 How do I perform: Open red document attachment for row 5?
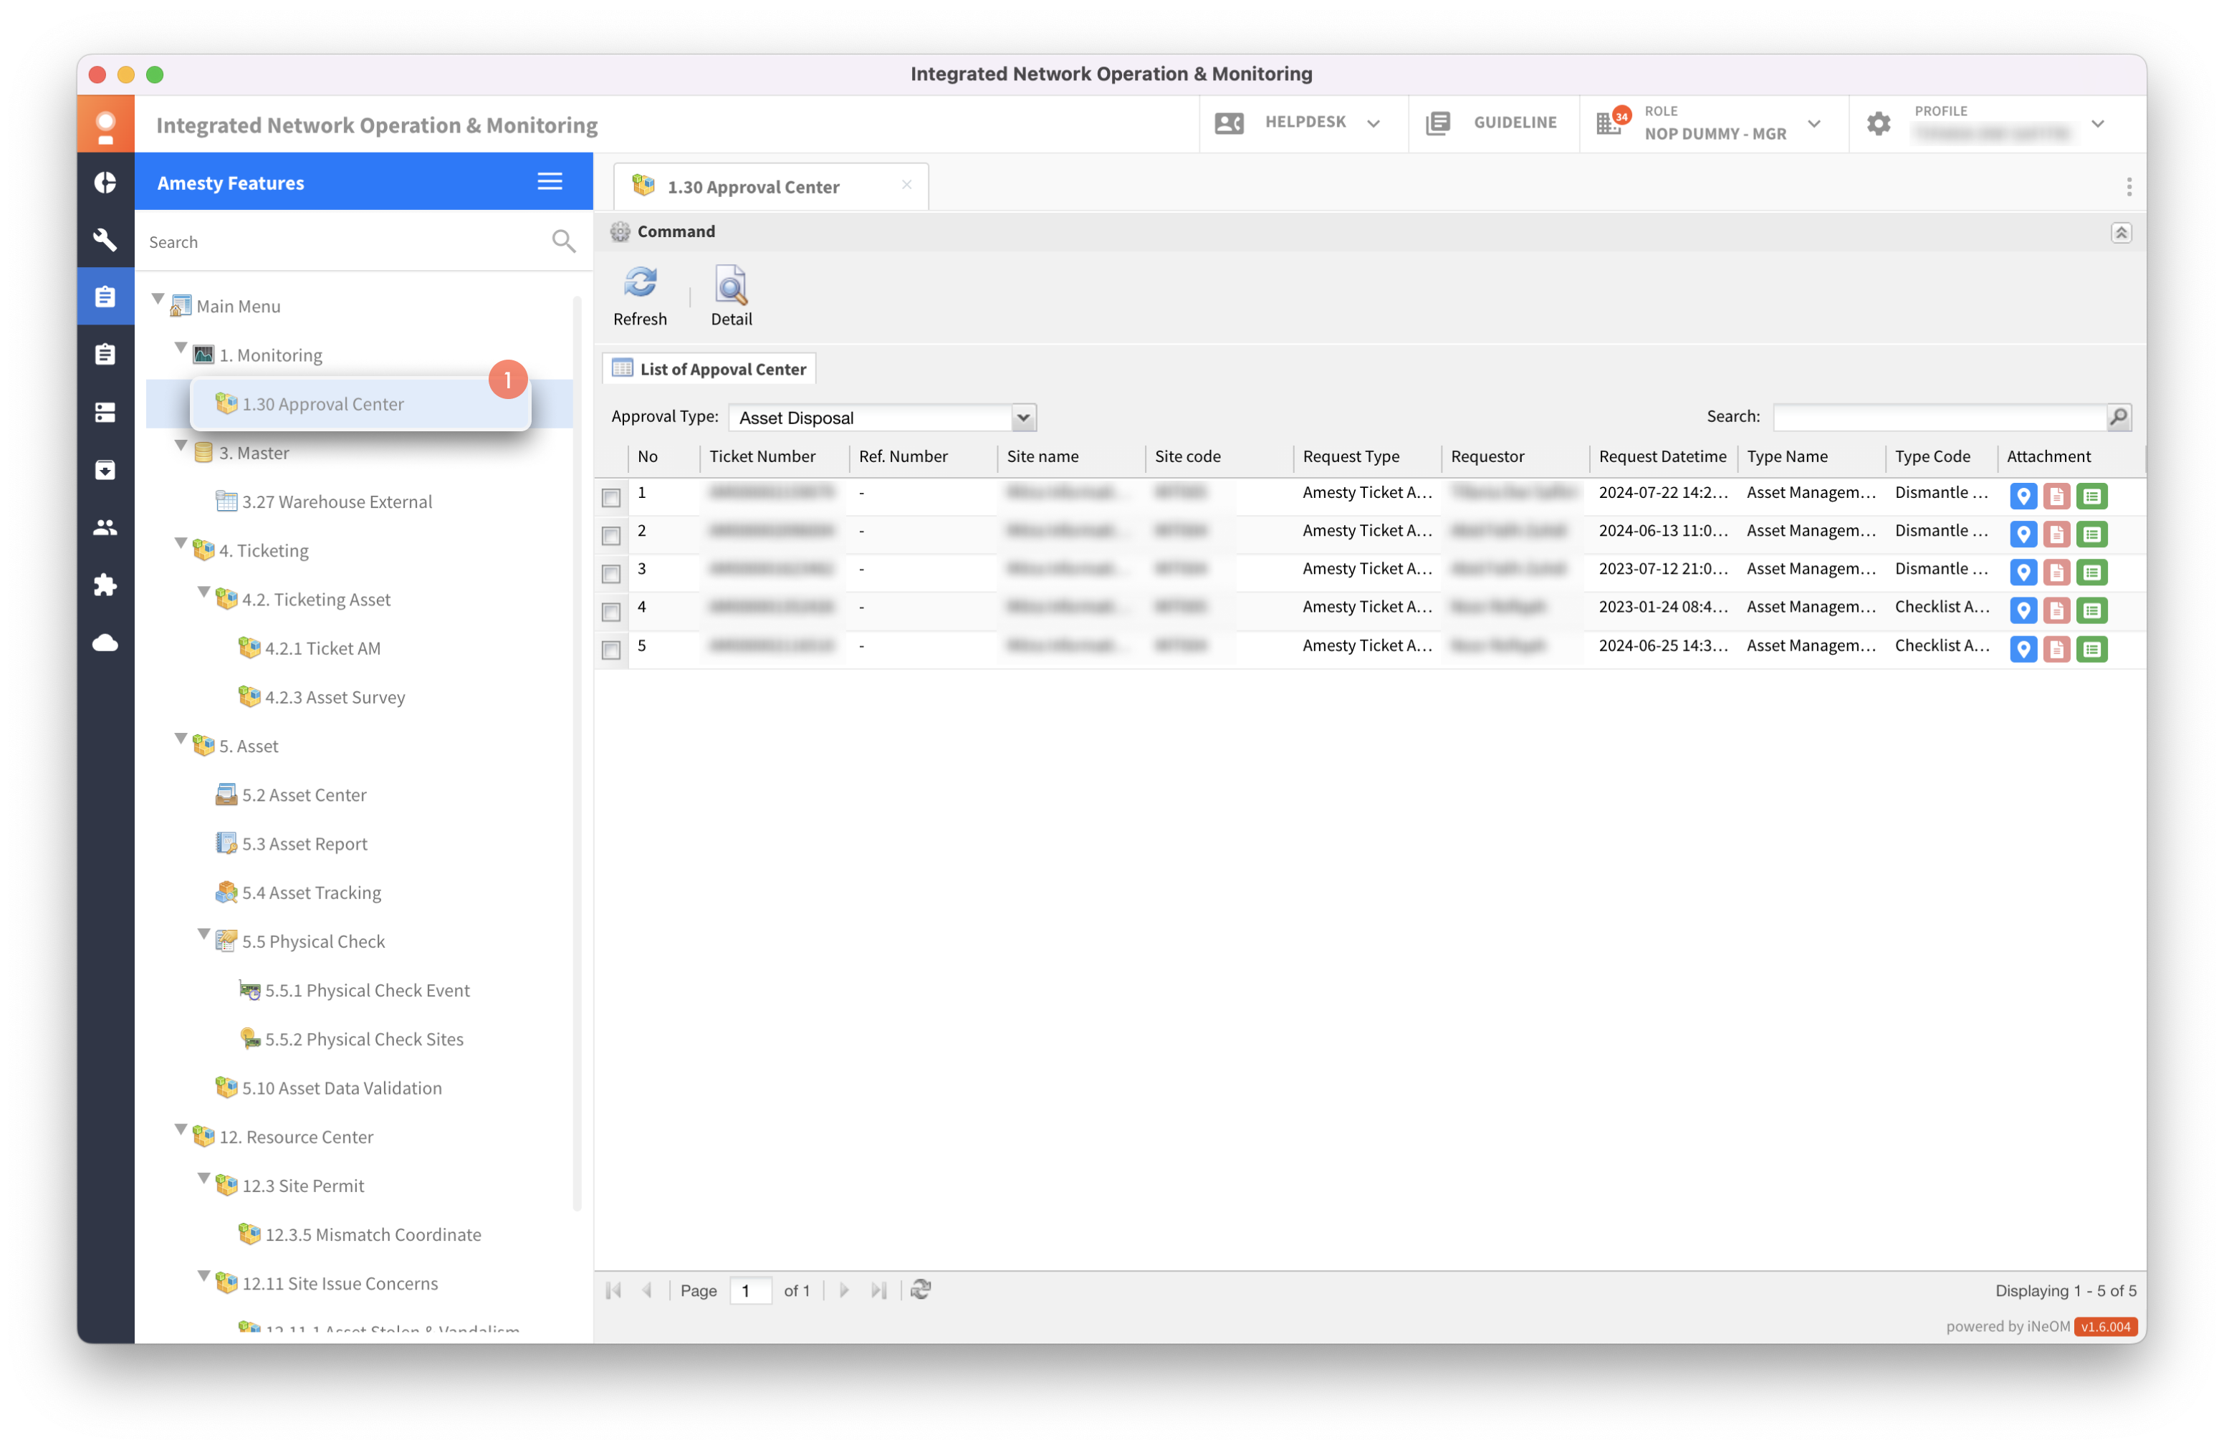coord(2056,649)
